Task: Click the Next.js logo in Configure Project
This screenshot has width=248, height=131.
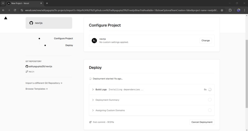Action: (x=94, y=41)
